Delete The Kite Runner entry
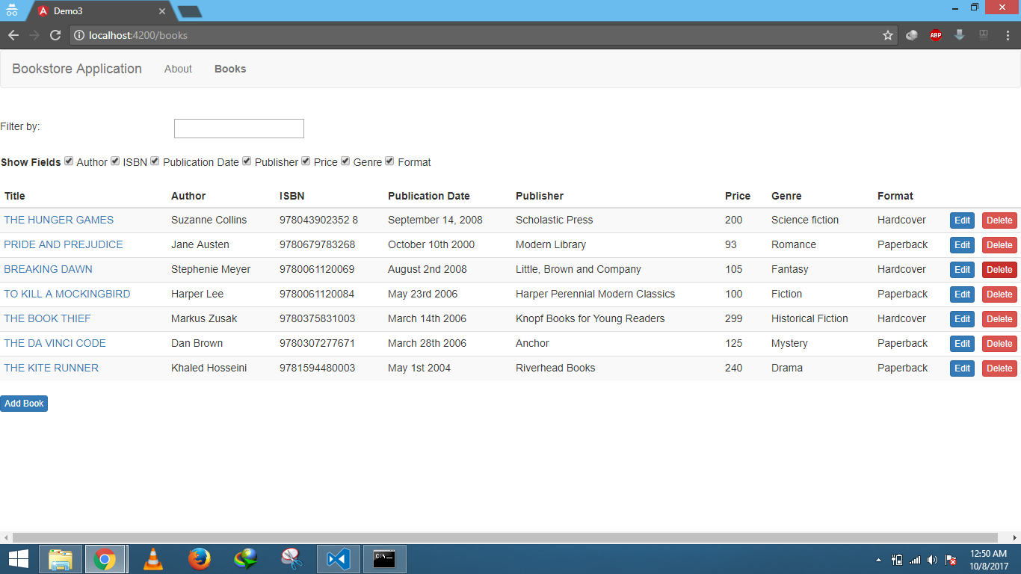 pos(999,368)
